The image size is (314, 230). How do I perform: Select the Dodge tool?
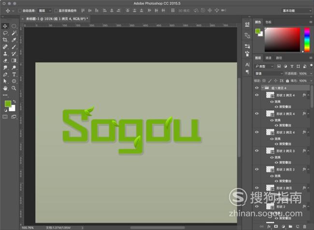point(14,68)
